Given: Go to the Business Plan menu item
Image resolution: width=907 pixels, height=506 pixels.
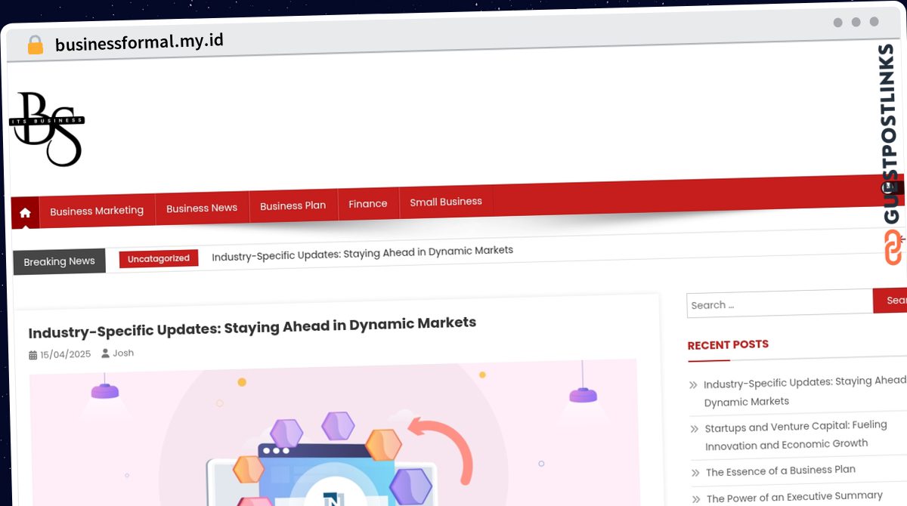Looking at the screenshot, I should click(293, 205).
